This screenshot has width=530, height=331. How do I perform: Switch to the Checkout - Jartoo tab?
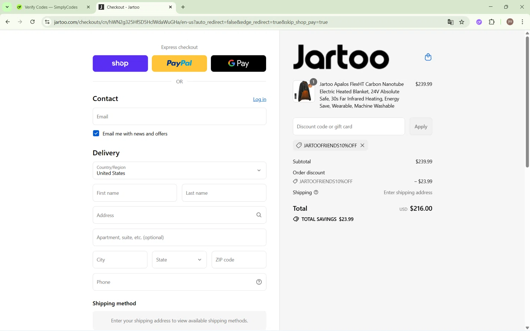[x=136, y=7]
